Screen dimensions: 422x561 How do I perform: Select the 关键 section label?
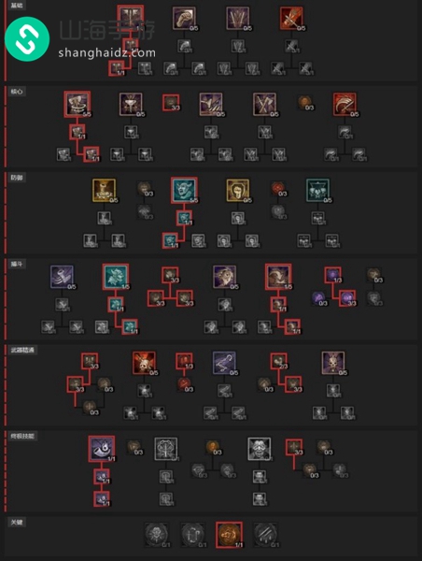(x=17, y=523)
